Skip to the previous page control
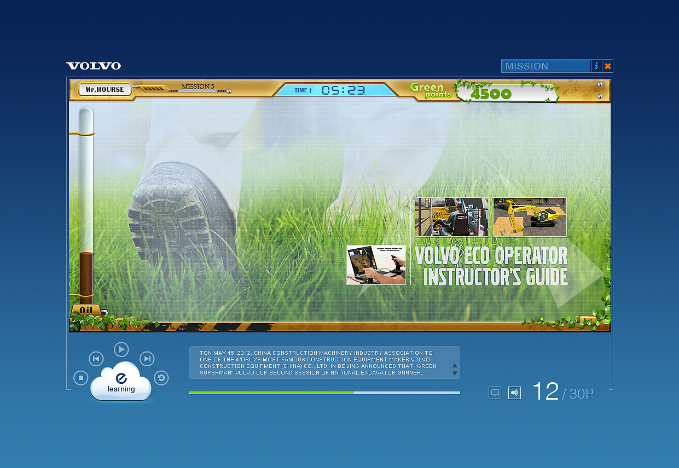 96,359
